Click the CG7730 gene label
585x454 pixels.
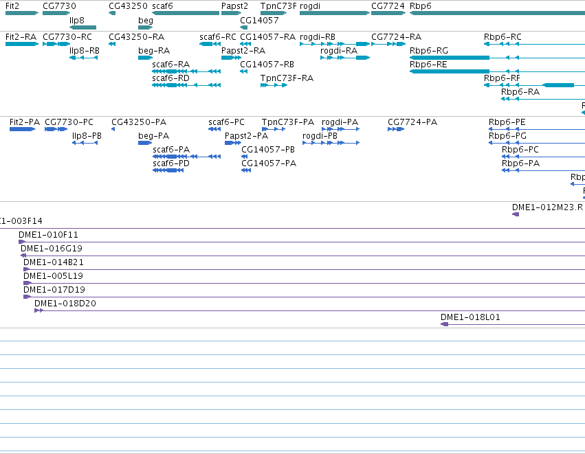click(x=59, y=6)
